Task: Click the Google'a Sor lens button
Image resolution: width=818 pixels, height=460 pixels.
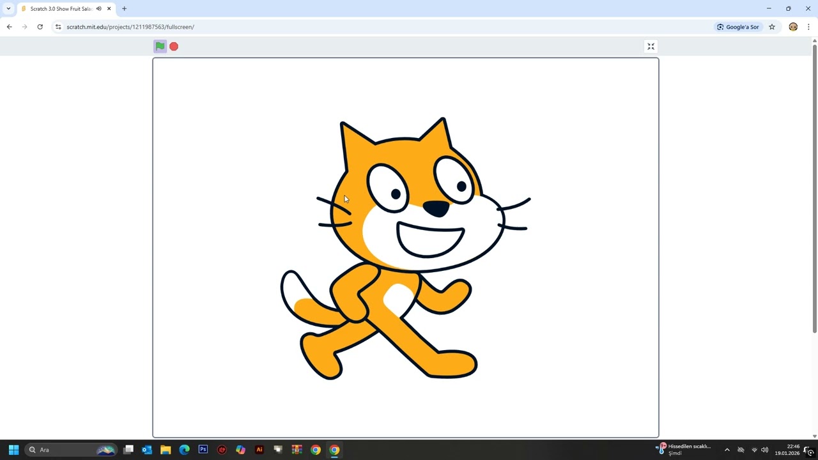Action: (x=738, y=27)
